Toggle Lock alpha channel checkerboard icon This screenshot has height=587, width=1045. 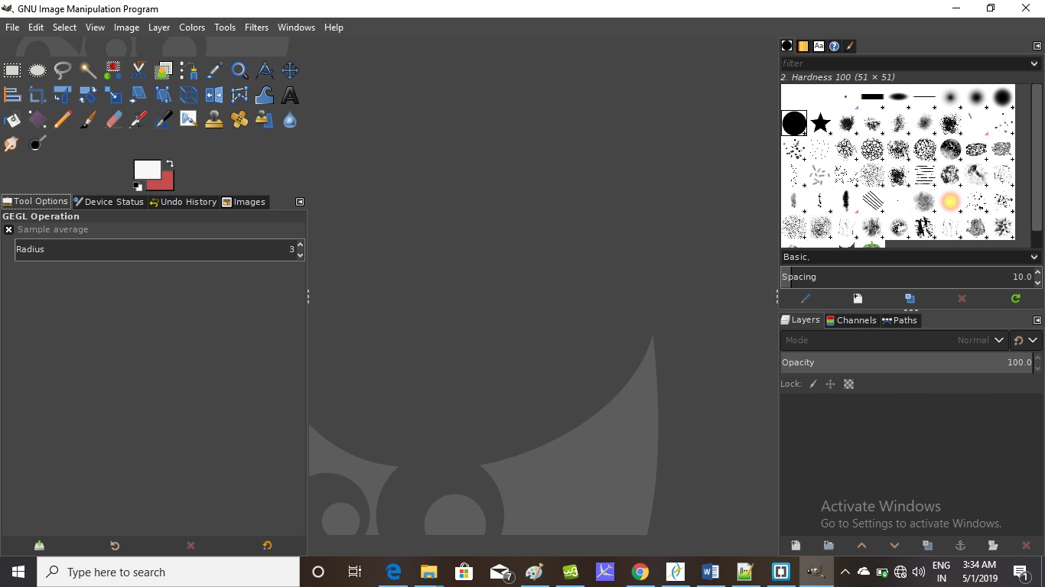[x=848, y=384]
